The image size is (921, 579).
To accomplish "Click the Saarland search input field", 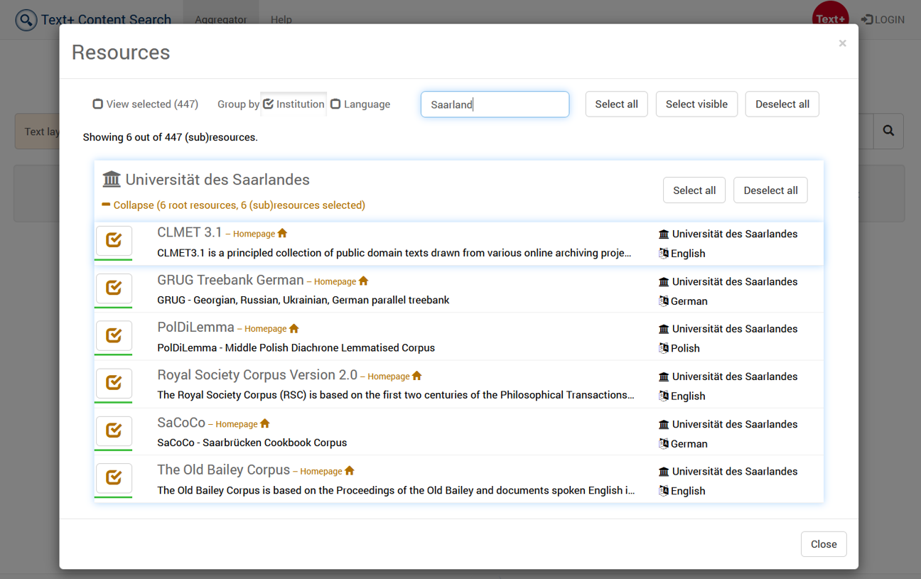I will click(495, 104).
